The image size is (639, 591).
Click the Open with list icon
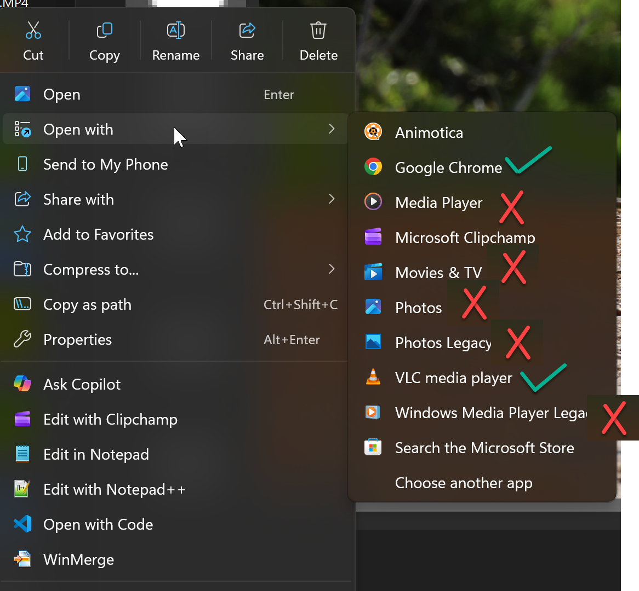click(x=22, y=129)
